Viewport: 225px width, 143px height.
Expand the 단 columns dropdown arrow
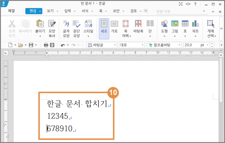tap(150, 36)
